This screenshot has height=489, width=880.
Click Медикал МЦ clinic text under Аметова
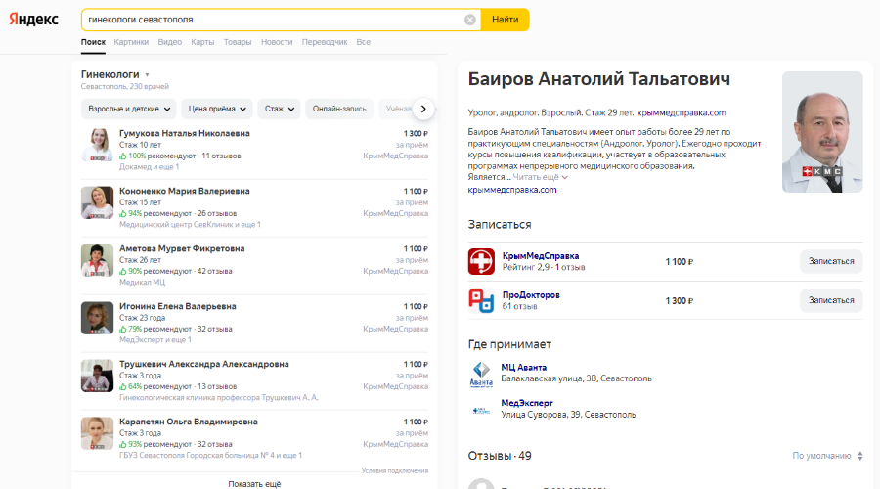click(x=142, y=283)
